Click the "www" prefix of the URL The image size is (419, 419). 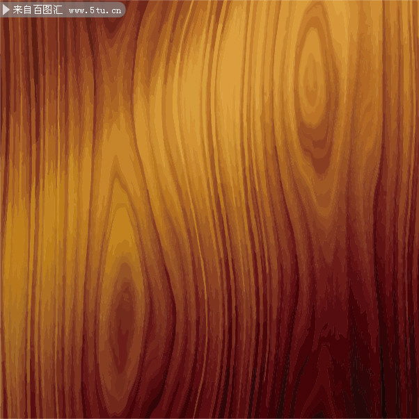tap(78, 11)
